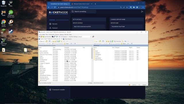Image resolution: width=184 pixels, height=104 pixels.
Task: Open the Local menu in WinSCP
Action: tap(40, 35)
